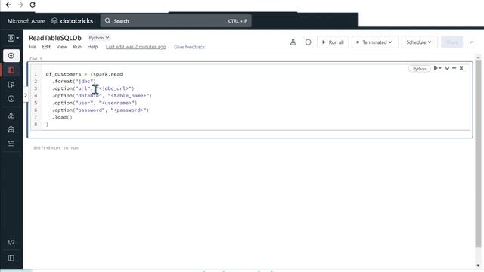
Task: Open the cell actions chevron menu
Action: click(x=447, y=68)
